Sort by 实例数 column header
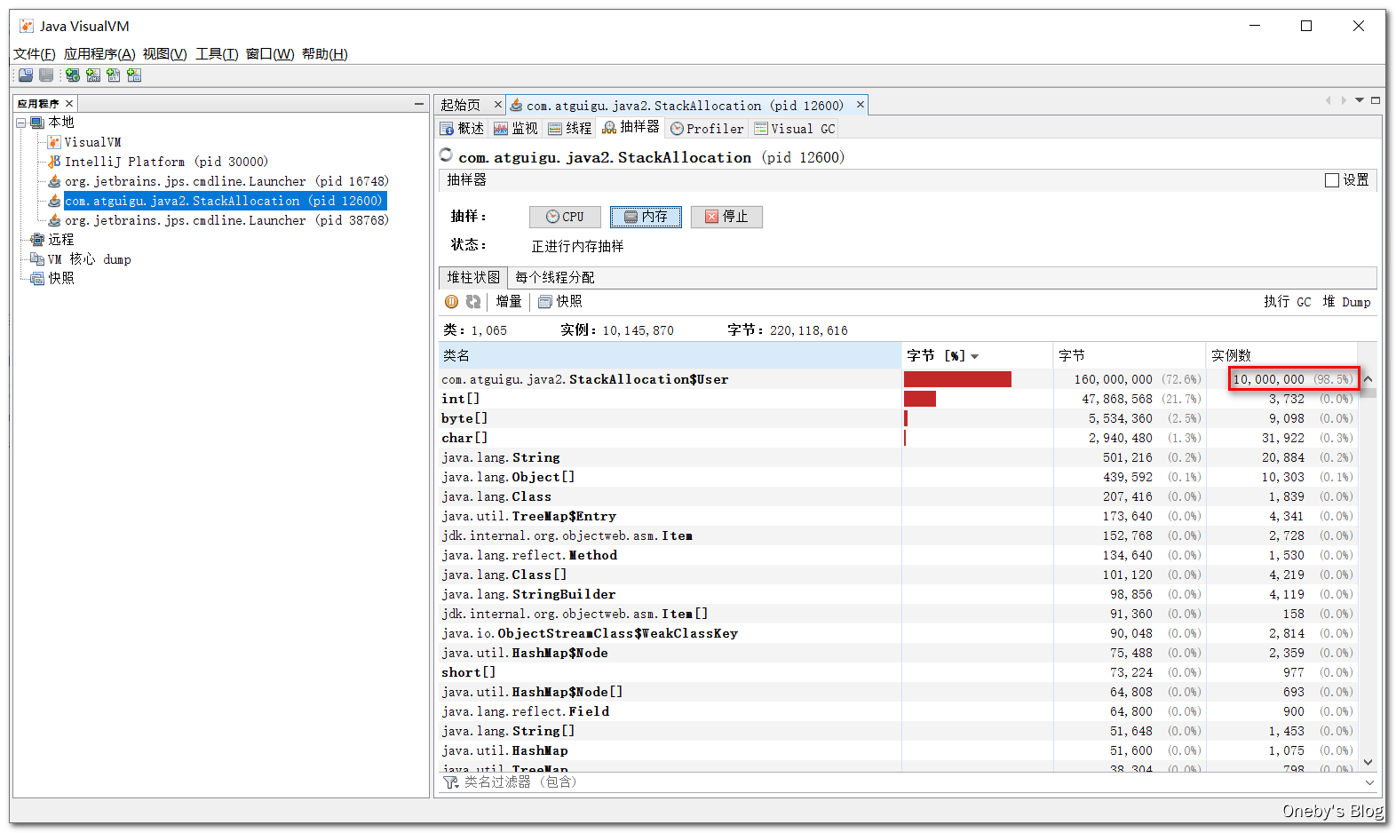1396x833 pixels. coord(1281,355)
